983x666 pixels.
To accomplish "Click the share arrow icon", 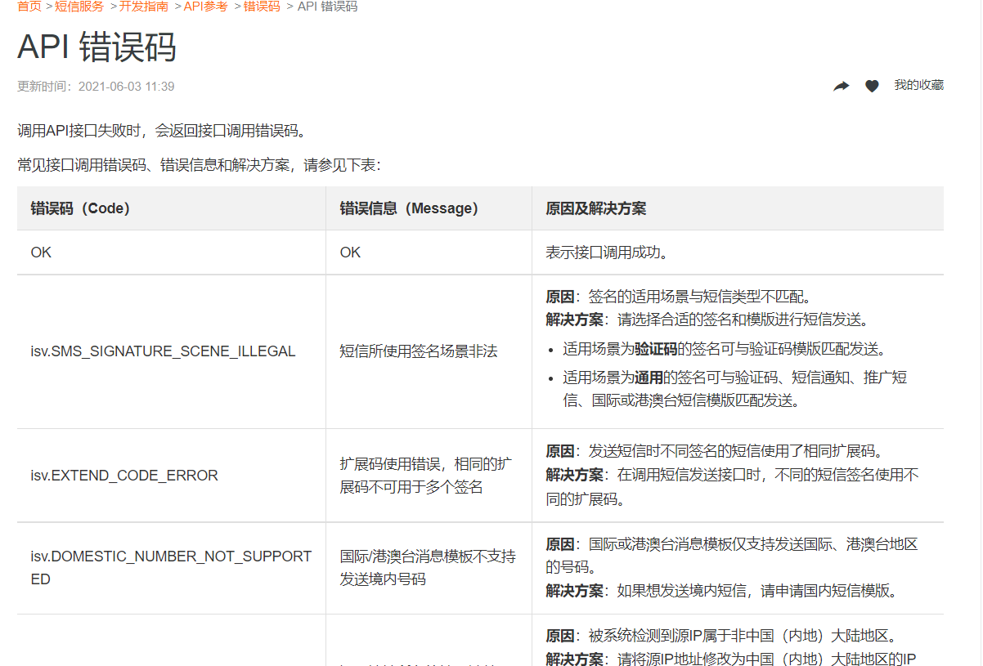I will tap(841, 85).
